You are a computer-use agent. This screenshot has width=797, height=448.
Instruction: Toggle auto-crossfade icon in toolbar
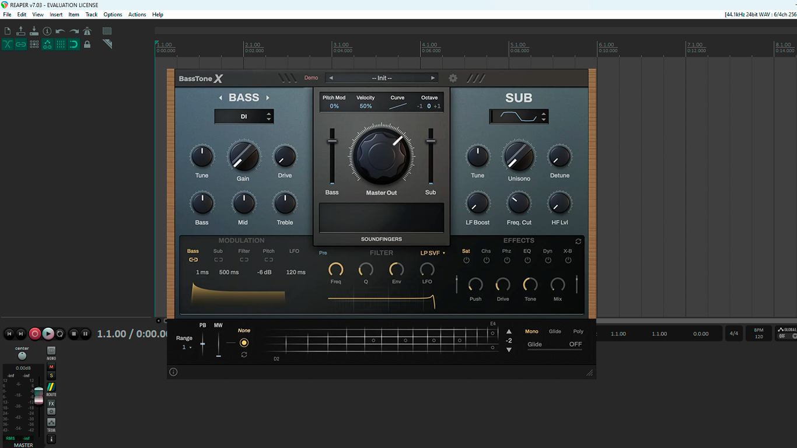8,44
